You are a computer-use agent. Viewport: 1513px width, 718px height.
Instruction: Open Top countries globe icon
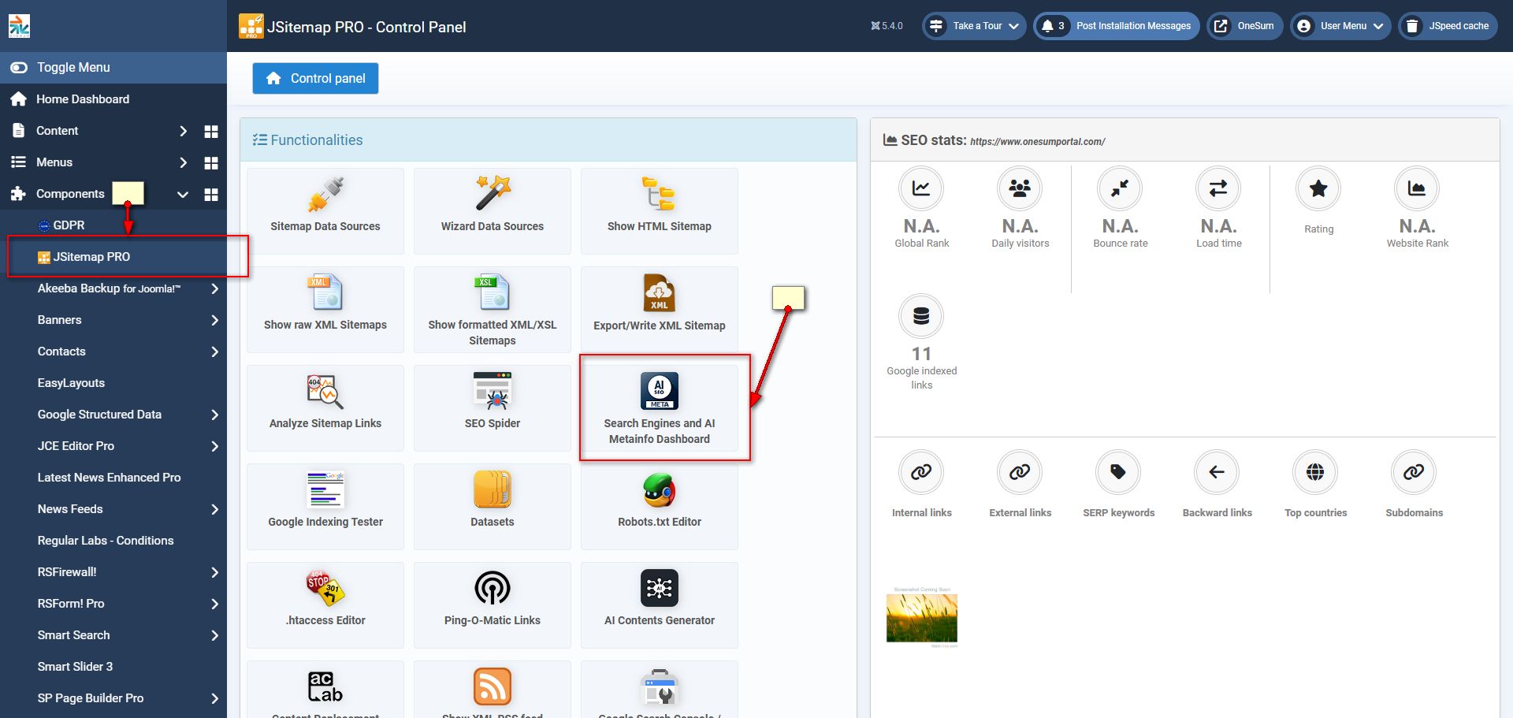coord(1315,472)
